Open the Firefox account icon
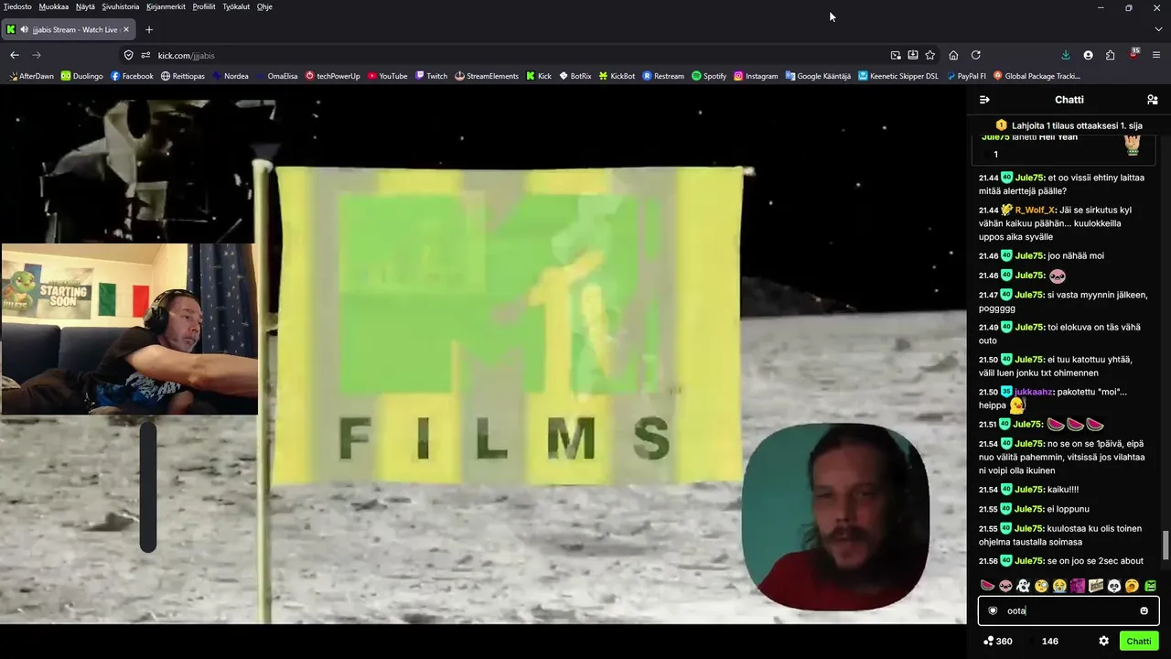 click(1088, 55)
